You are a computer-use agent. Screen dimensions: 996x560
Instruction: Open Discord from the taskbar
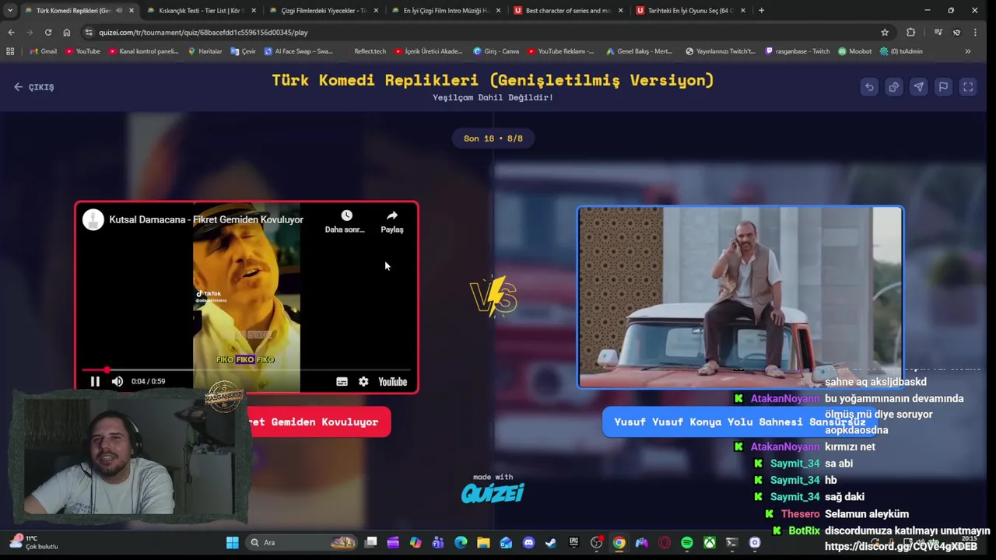point(529,542)
